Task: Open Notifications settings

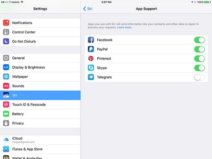Action: [40, 23]
